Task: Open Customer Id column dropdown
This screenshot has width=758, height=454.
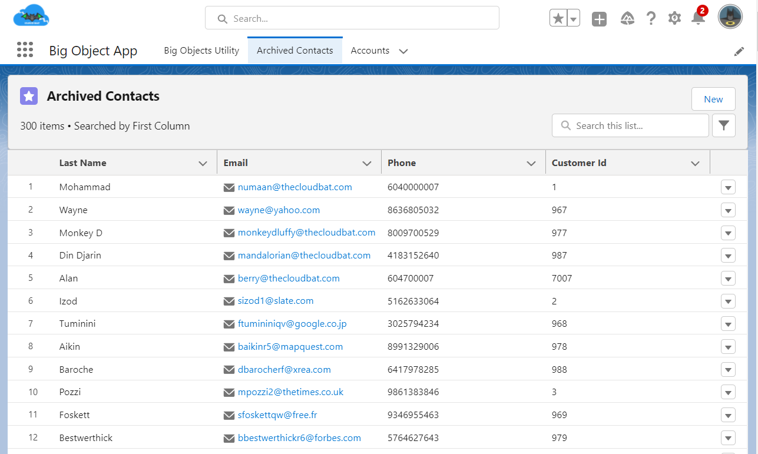Action: [x=695, y=163]
